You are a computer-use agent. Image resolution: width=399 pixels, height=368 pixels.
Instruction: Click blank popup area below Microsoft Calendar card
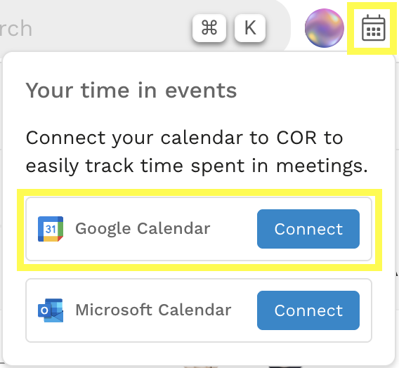199,353
